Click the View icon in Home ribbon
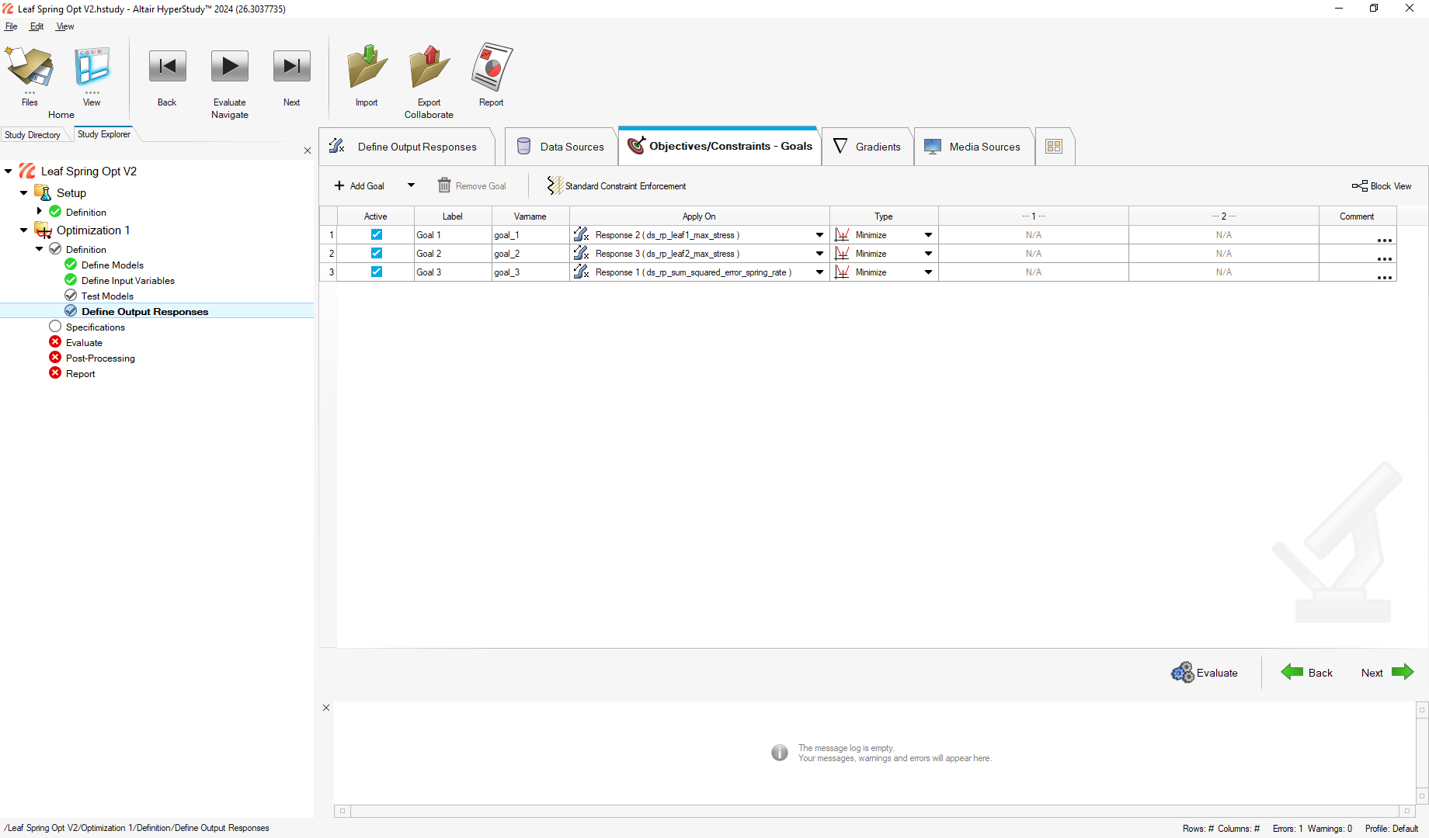The height and width of the screenshot is (838, 1429). 92,68
